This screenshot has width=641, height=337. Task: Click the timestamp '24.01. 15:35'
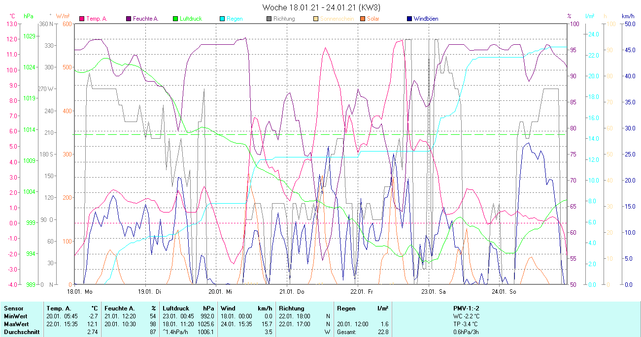click(237, 324)
